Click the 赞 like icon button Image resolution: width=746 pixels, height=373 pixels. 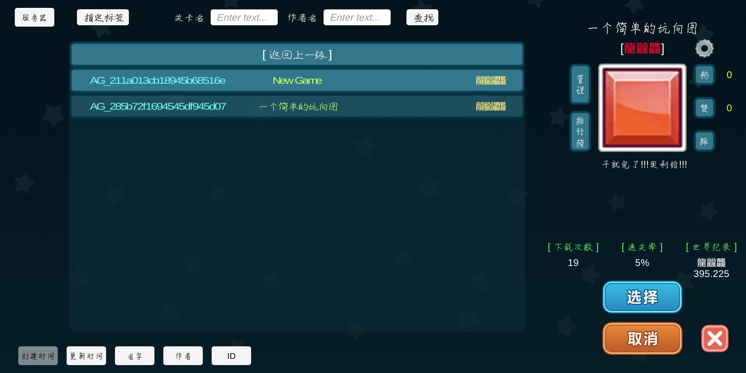[x=704, y=108]
